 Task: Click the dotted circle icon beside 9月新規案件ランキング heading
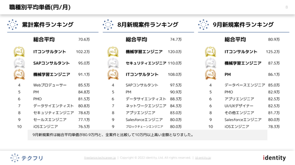pos(203,25)
